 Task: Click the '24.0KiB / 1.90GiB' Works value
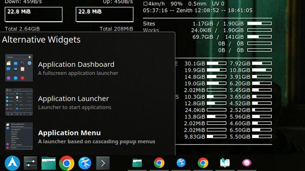217,30
